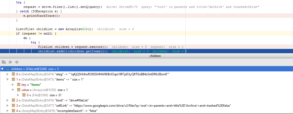Select the "incompleteSearch" -> "false" row
The width and height of the screenshot is (293, 114).
tap(147, 111)
